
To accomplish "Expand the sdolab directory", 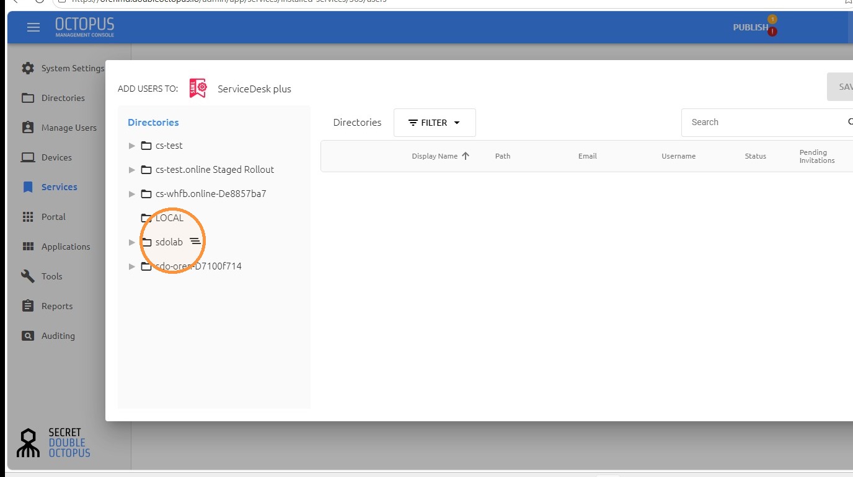I will [x=131, y=242].
